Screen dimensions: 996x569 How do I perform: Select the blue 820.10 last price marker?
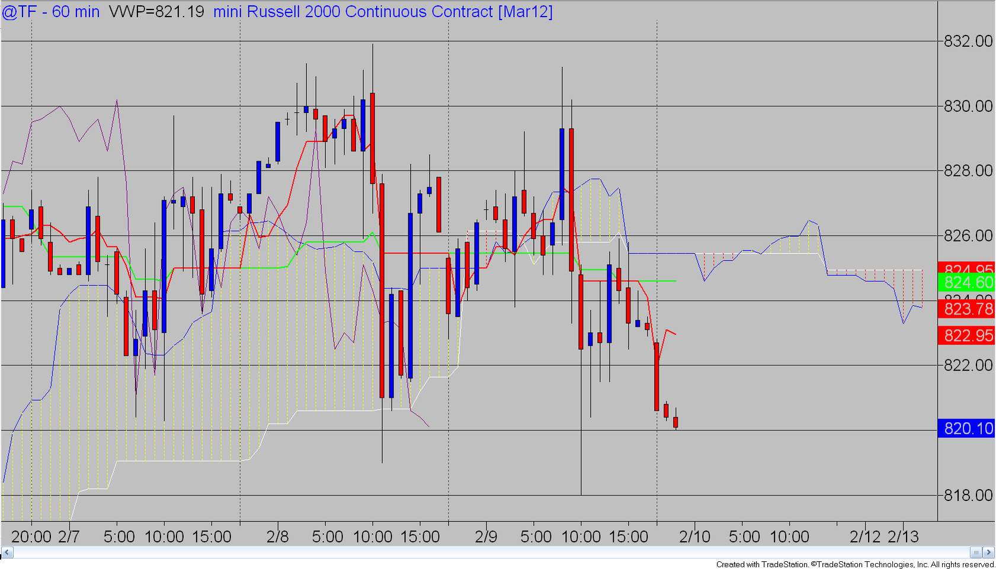(966, 428)
